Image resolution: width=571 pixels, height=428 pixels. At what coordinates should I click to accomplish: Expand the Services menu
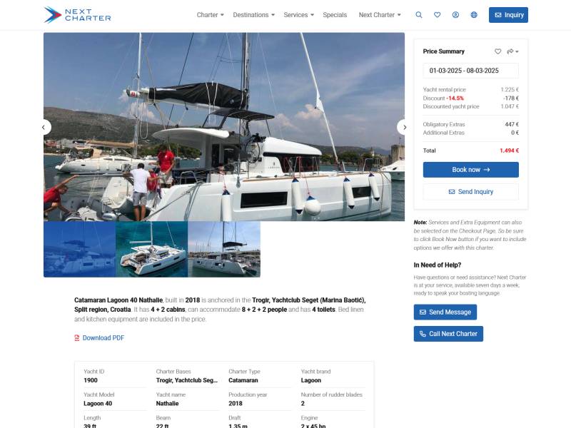(x=298, y=15)
